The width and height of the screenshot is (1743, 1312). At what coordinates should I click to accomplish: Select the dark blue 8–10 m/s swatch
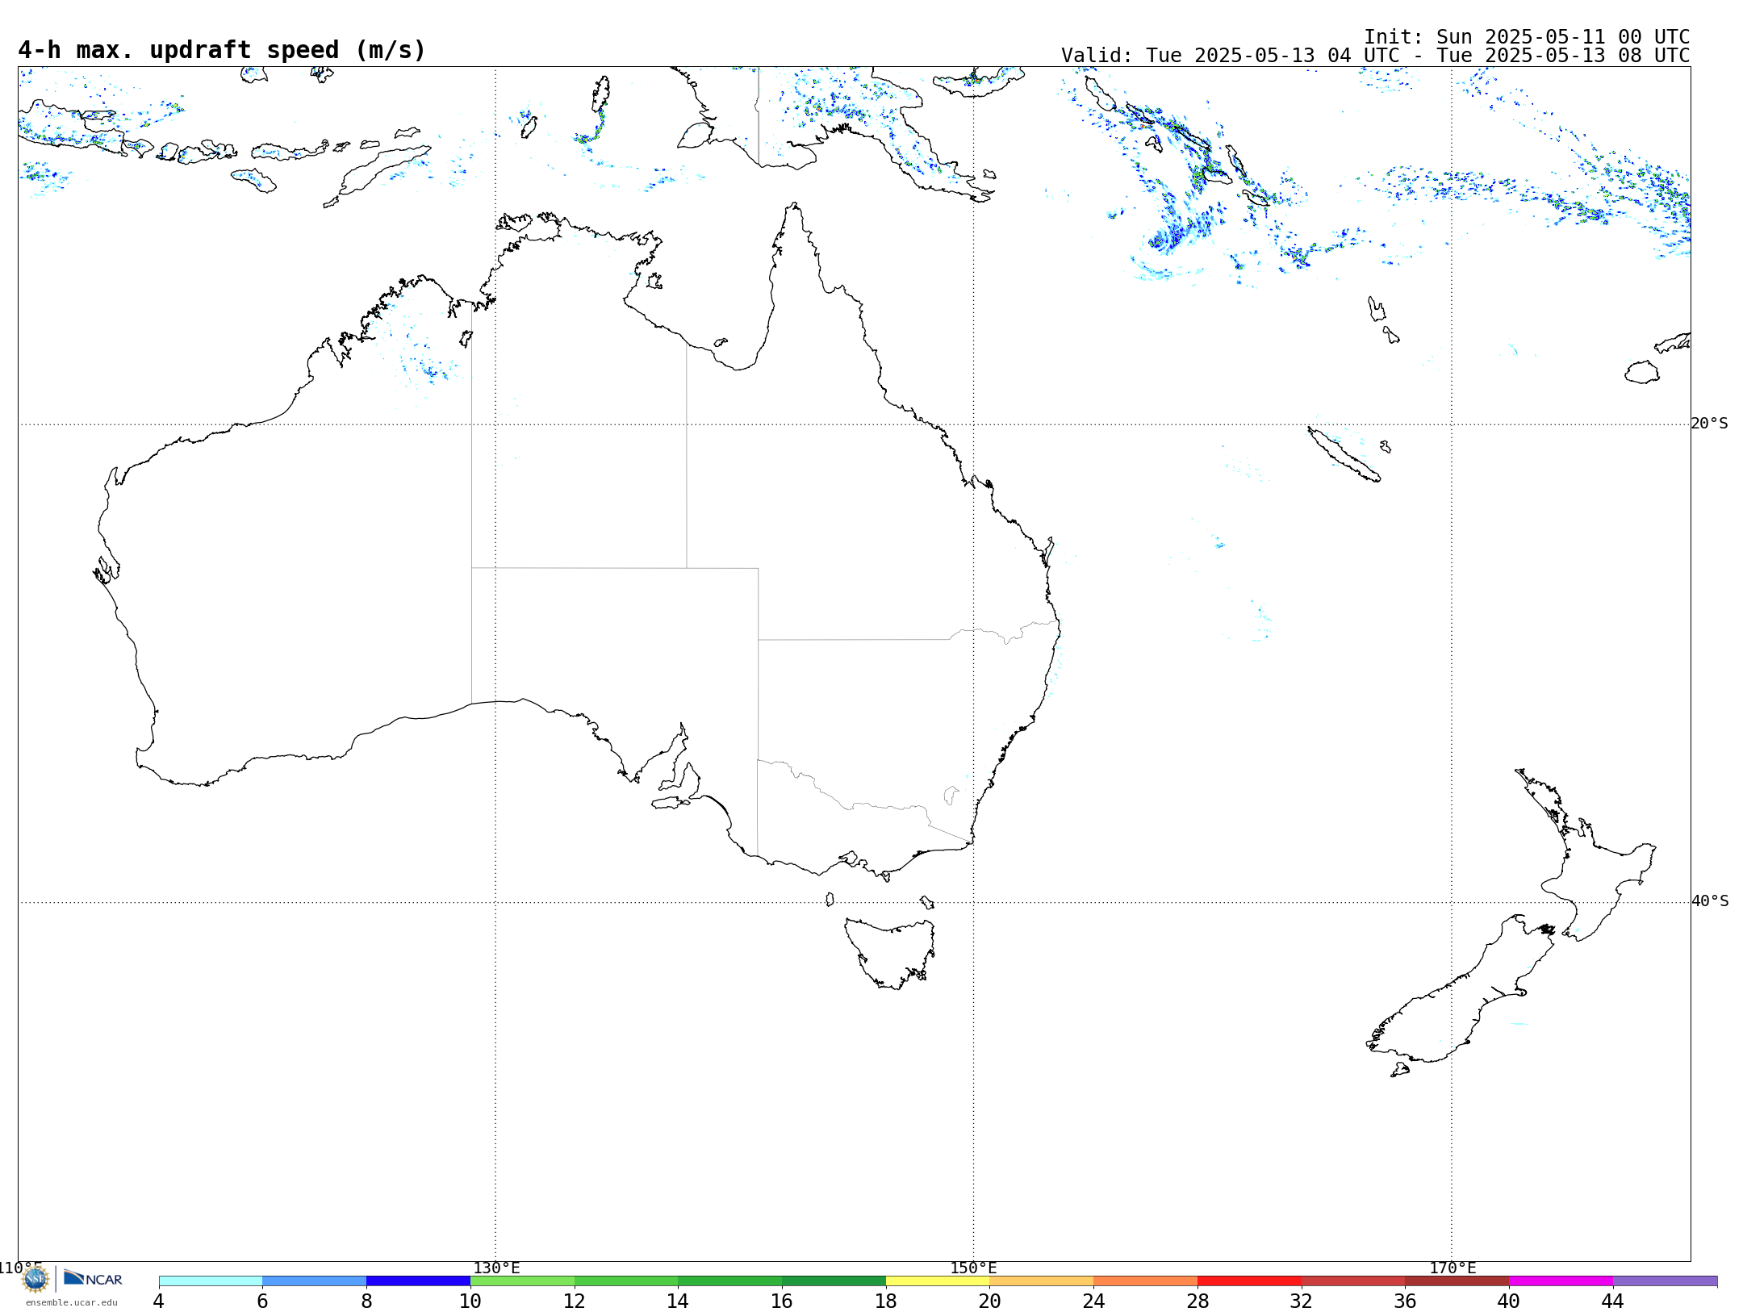(418, 1281)
